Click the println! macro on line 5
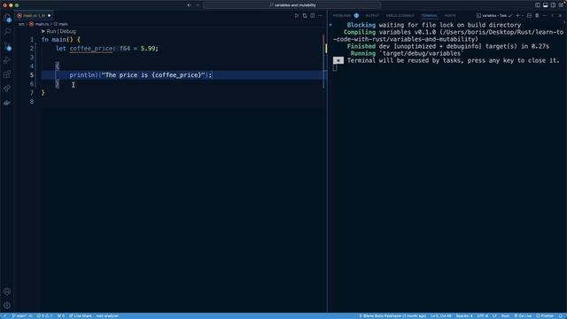Image resolution: width=567 pixels, height=319 pixels. (x=84, y=74)
